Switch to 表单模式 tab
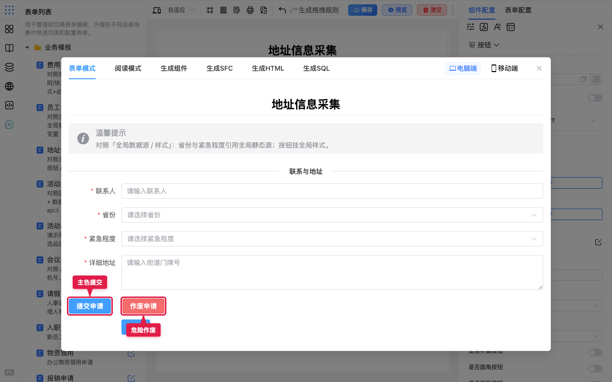This screenshot has height=382, width=612. [x=82, y=68]
